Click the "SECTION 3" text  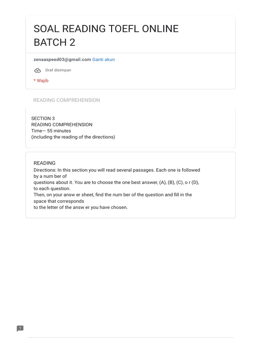coord(43,119)
